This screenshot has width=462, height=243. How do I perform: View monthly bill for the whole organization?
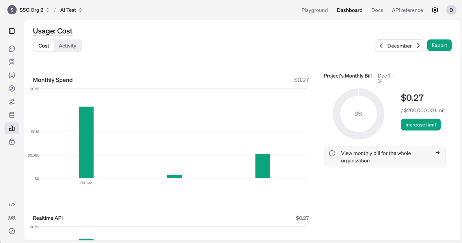[x=384, y=157]
